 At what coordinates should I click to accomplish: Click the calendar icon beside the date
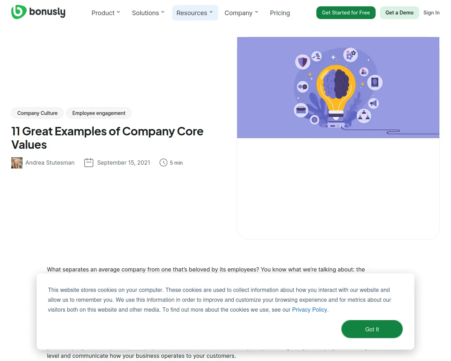tap(89, 163)
